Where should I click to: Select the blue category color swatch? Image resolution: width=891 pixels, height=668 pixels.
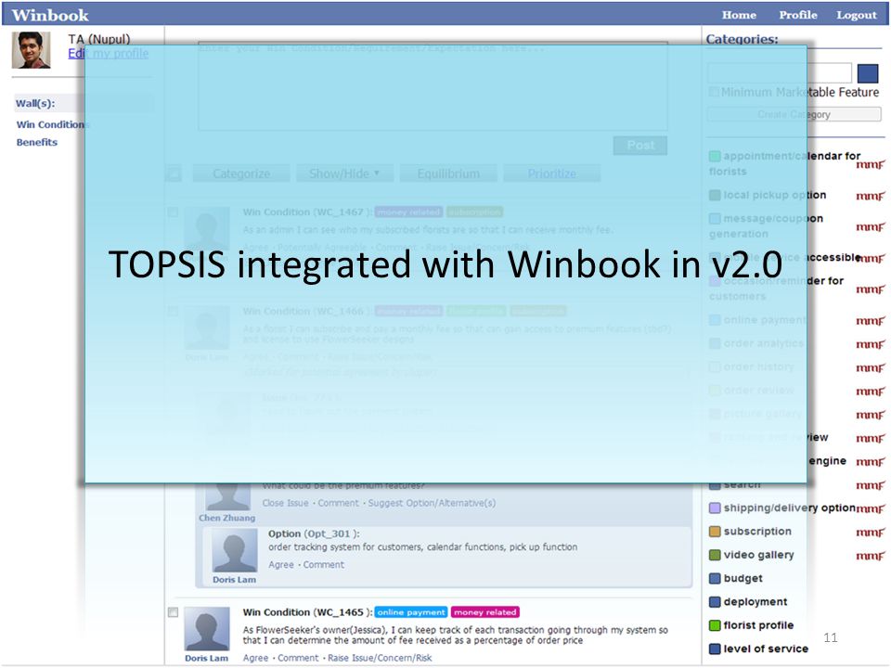click(868, 74)
